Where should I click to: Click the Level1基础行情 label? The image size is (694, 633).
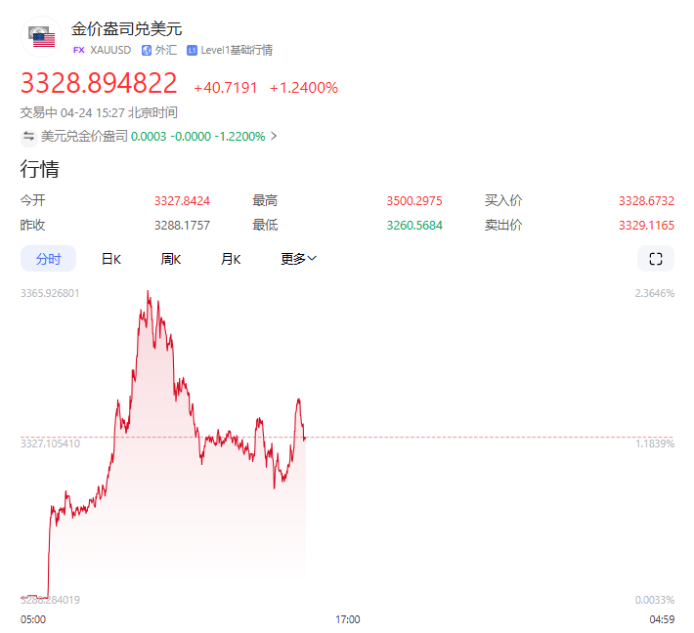pos(237,50)
